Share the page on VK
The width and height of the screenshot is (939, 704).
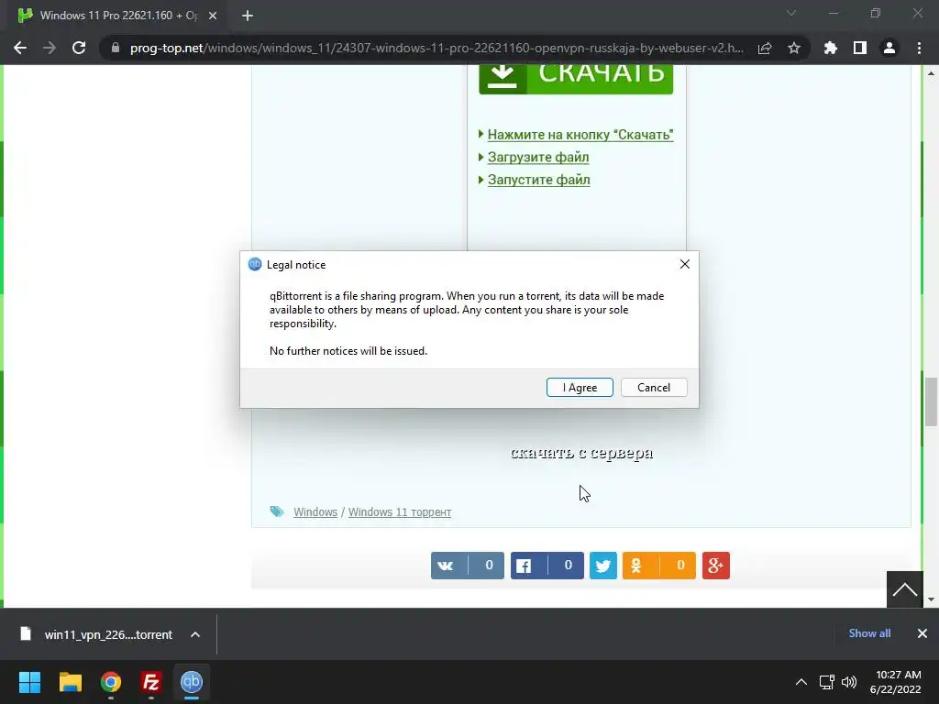pos(467,565)
